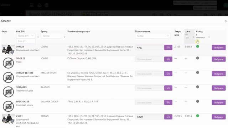Click Вибрати for SPIDAN 23691
The width and height of the screenshot is (228, 128).
pos(219,117)
